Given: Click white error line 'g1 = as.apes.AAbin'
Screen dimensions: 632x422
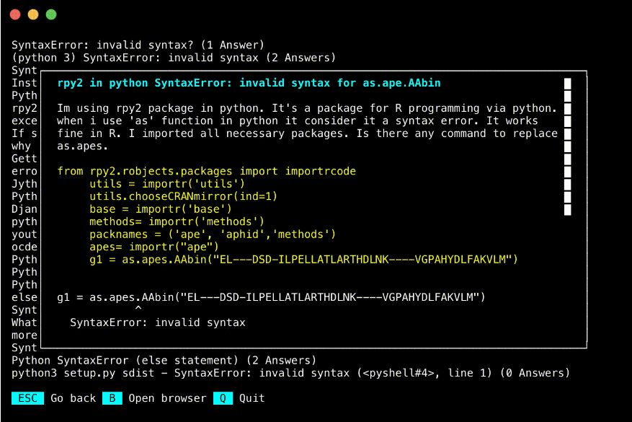Looking at the screenshot, I should 271,297.
